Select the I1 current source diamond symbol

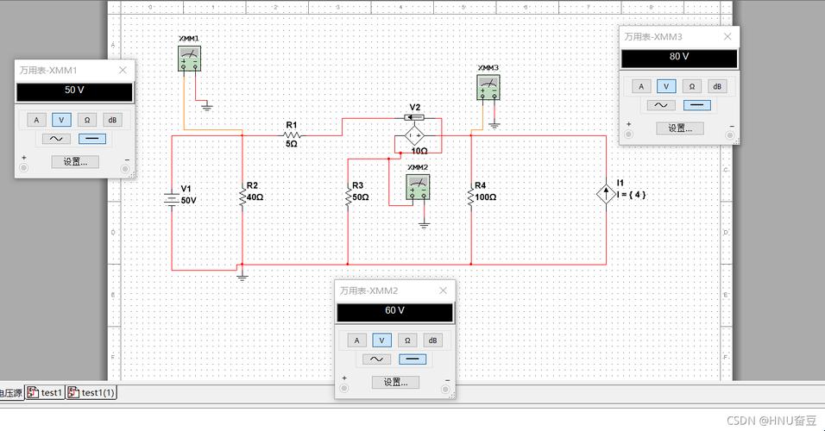click(x=606, y=194)
